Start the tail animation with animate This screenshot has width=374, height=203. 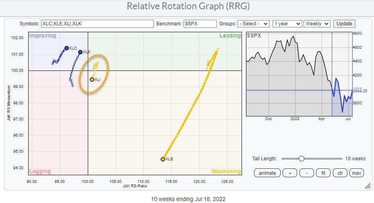click(x=267, y=173)
